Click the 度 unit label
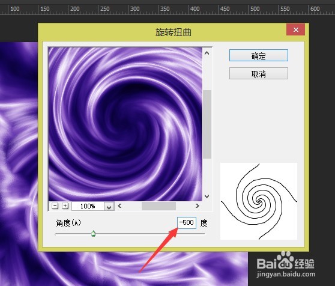Image resolution: width=335 pixels, height=286 pixels. pos(204,223)
